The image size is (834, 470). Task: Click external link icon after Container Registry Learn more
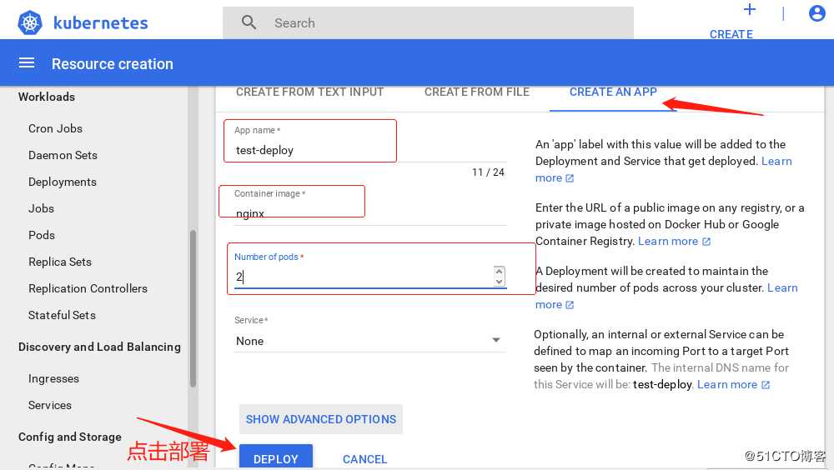pyautogui.click(x=706, y=242)
